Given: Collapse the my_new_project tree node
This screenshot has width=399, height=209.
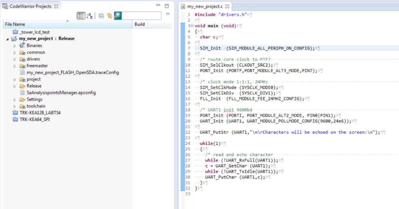Looking at the screenshot, I should coord(7,39).
